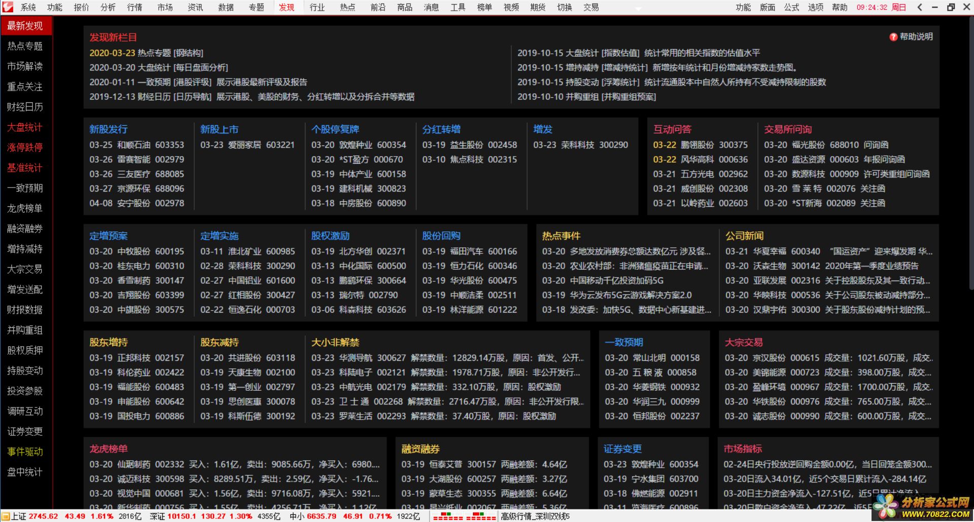Select 事件驱动 in the sidebar
Screen dimensions: 974x522
pos(25,452)
